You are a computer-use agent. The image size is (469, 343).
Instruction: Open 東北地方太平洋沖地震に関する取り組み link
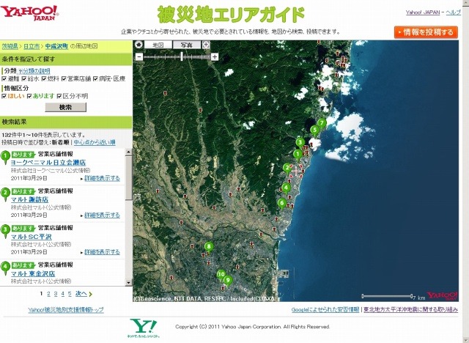[410, 310]
